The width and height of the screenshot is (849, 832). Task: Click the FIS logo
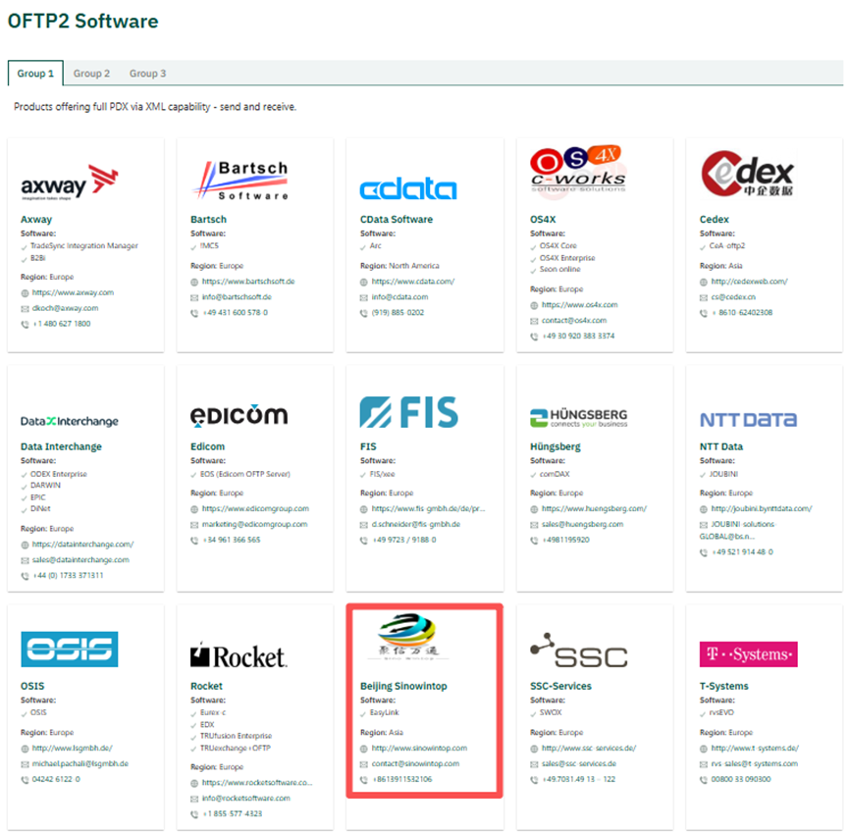tap(409, 412)
